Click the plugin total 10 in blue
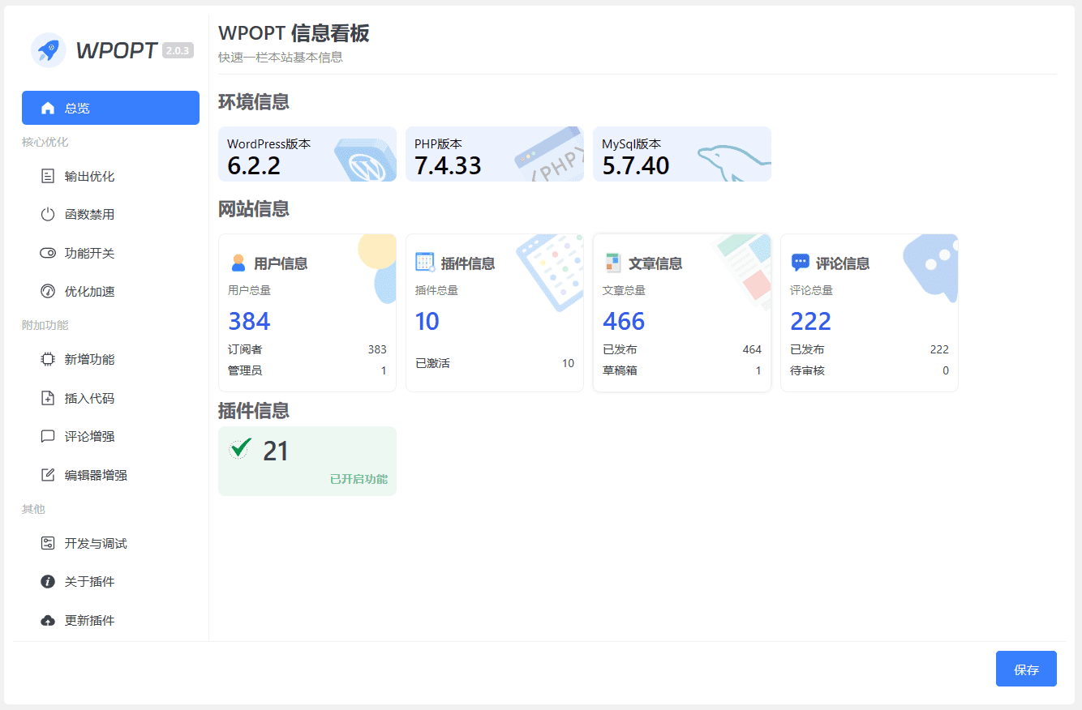This screenshot has height=710, width=1082. (x=427, y=321)
